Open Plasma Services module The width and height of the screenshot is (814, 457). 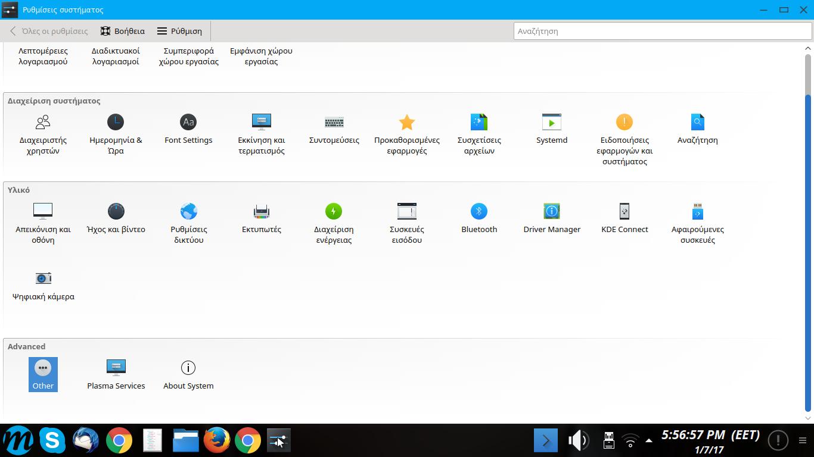click(x=116, y=374)
